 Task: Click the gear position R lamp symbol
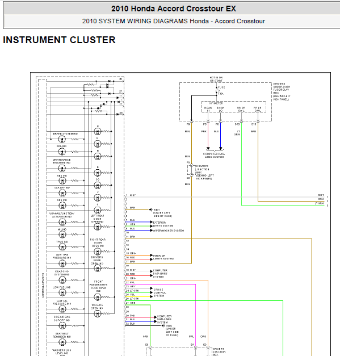[x=98, y=144]
